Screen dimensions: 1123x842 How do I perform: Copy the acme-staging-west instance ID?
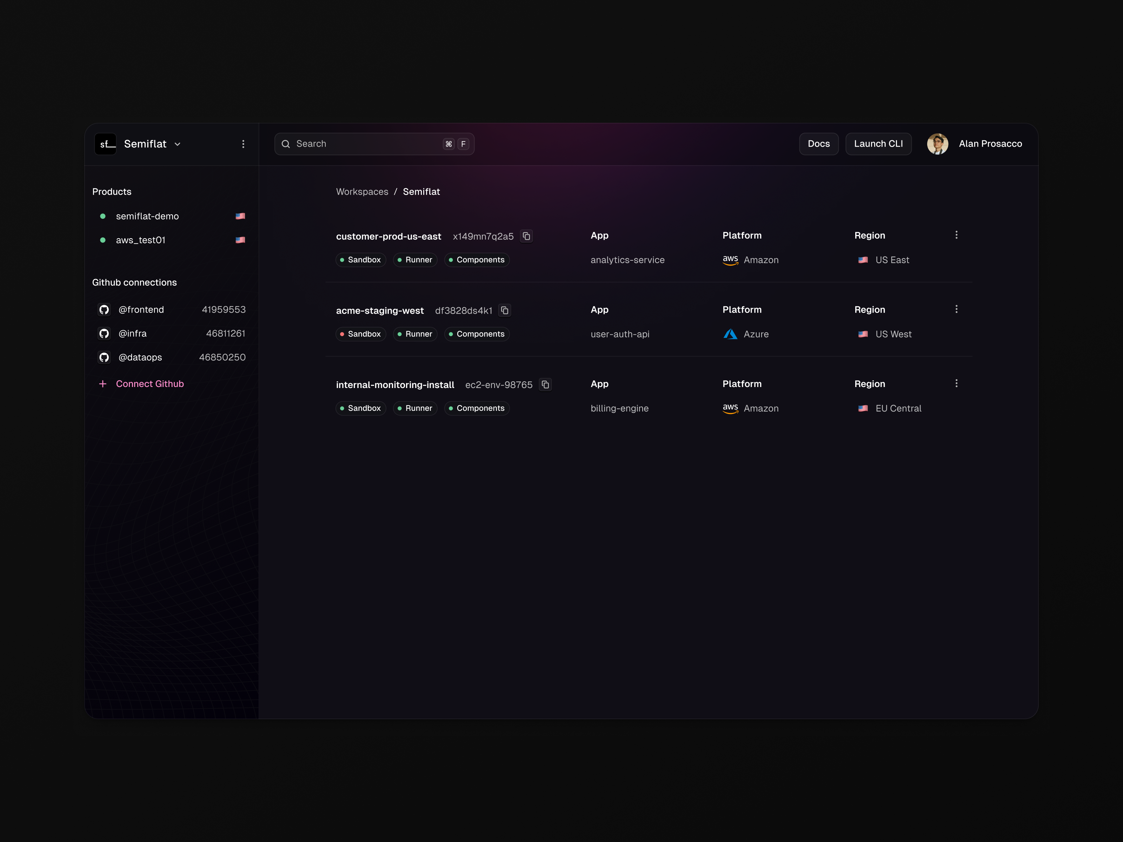(504, 310)
